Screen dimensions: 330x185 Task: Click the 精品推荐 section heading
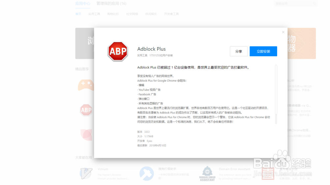82,69
